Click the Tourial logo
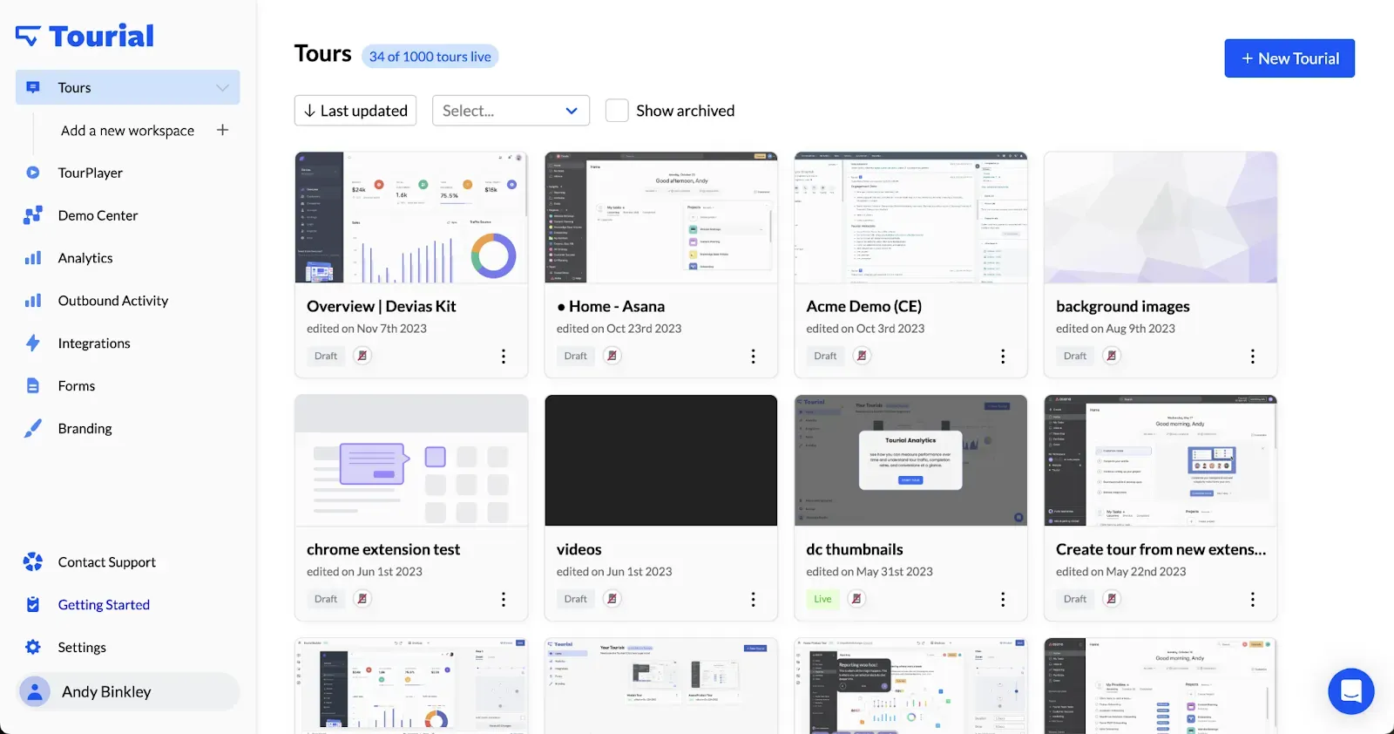 tap(85, 36)
